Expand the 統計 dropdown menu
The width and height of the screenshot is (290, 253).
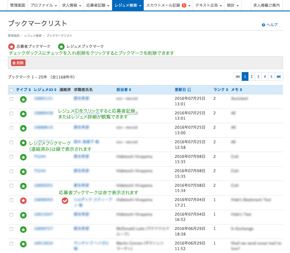pyautogui.click(x=233, y=5)
